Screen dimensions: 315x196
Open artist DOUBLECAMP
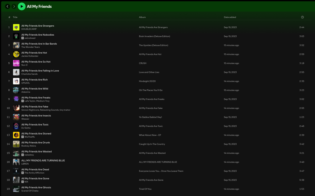point(29,29)
